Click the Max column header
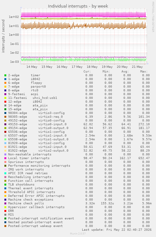This screenshot has width=156, height=237. point(144,72)
